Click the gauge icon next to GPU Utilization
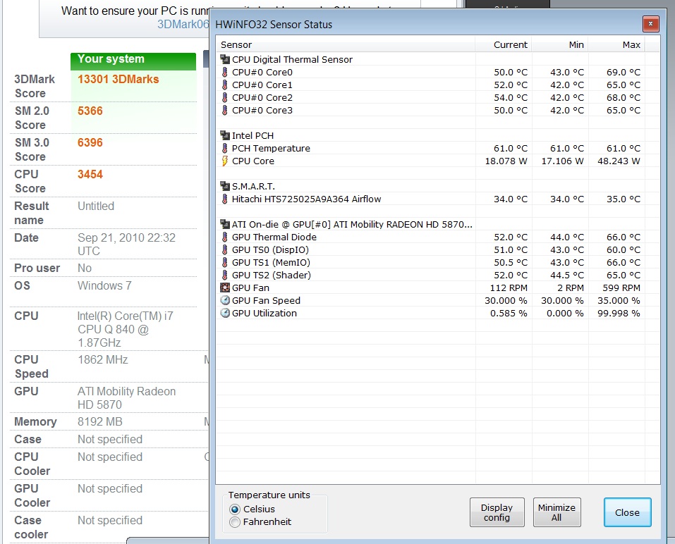The height and width of the screenshot is (544, 675). (225, 313)
